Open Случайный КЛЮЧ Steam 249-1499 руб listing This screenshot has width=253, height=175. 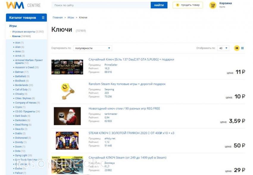point(127,157)
